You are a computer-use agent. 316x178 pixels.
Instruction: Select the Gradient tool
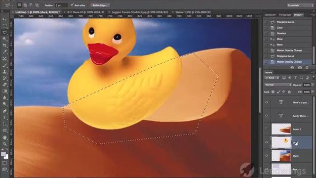point(4,91)
